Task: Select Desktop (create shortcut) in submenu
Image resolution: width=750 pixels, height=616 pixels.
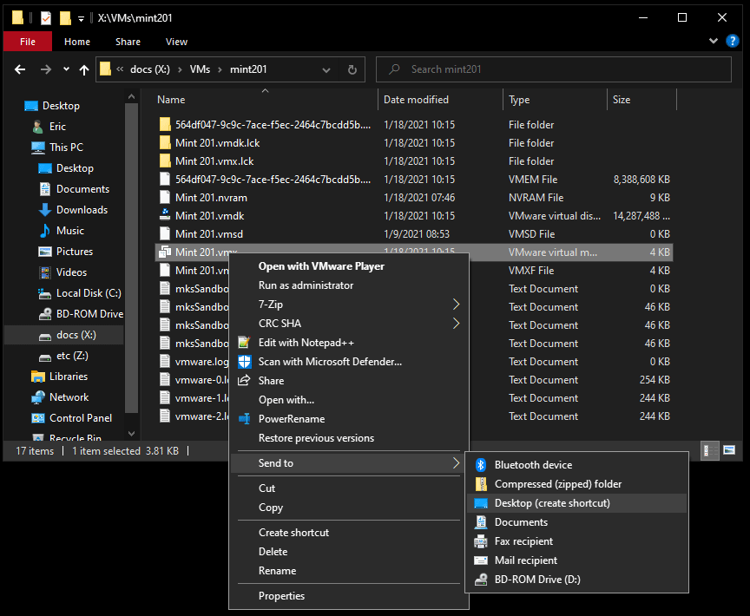Action: click(x=576, y=502)
